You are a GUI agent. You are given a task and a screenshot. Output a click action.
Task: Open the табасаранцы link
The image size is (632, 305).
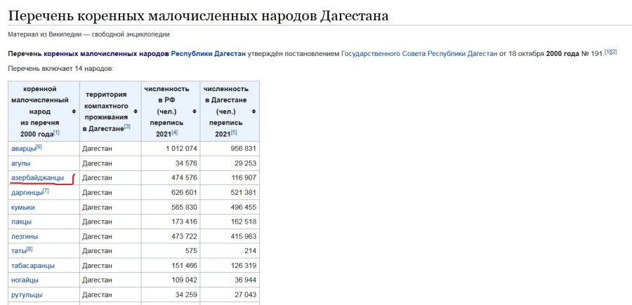point(33,266)
